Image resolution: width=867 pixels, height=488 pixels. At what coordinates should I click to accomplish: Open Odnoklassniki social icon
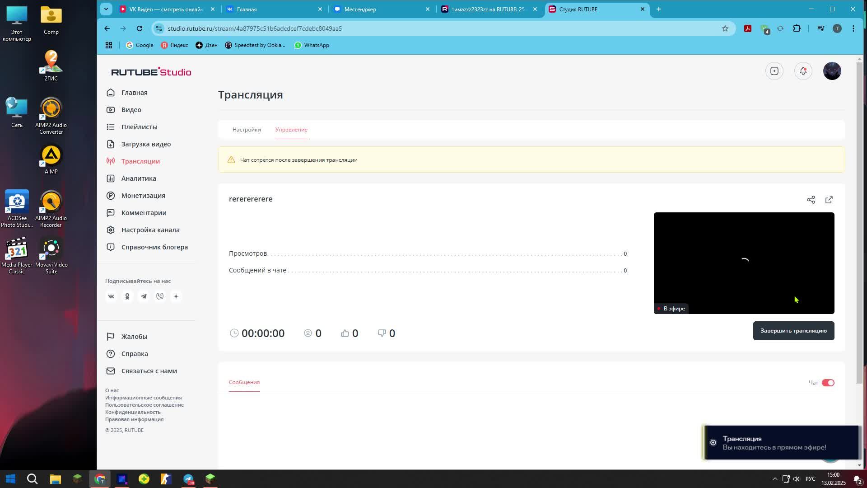point(127,296)
